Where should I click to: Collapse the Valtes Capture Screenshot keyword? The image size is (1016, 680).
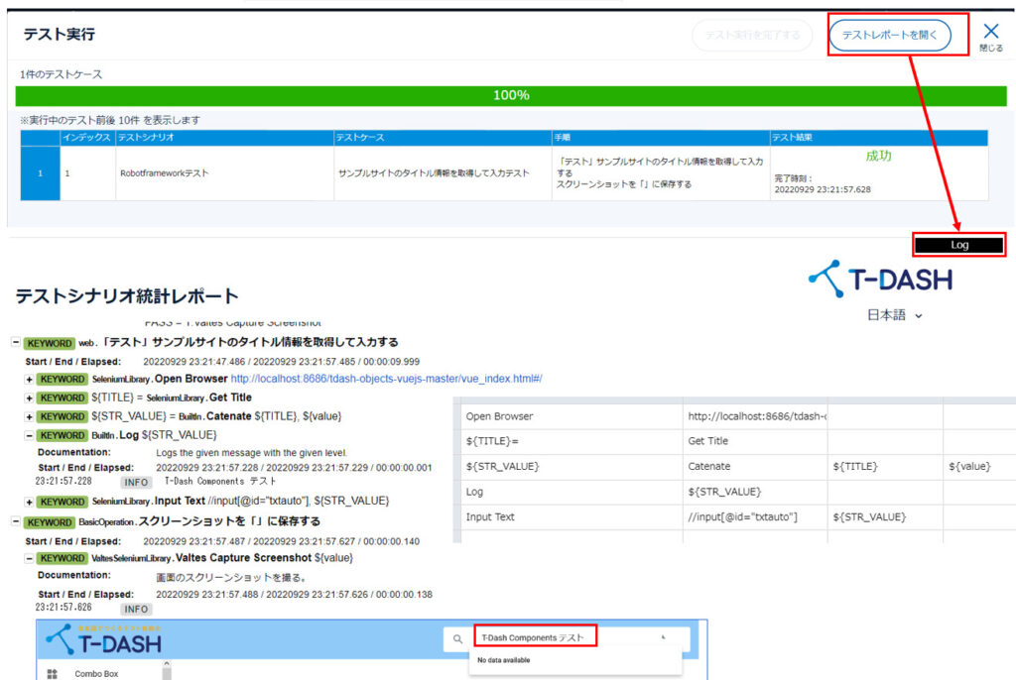30,559
